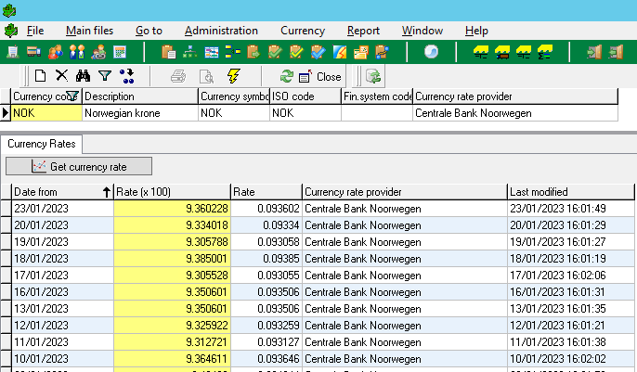Click the filter icon in Currency code header
Viewport: 637px width, 372px height.
point(71,96)
